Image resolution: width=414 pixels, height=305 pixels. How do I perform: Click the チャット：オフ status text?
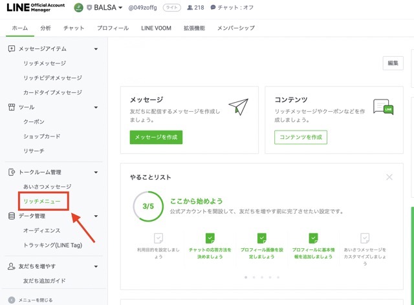point(235,8)
